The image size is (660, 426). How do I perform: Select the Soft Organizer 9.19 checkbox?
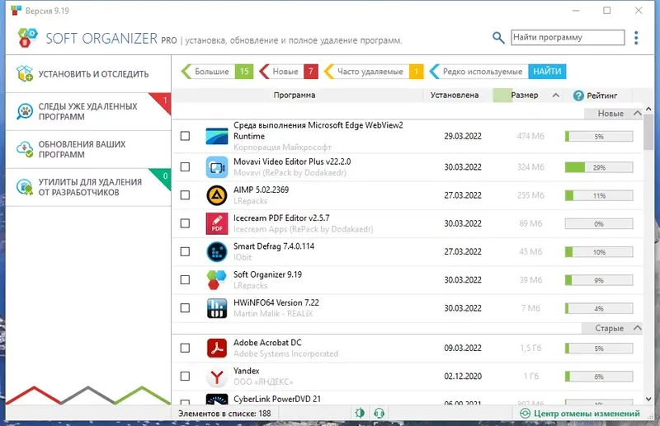[185, 279]
